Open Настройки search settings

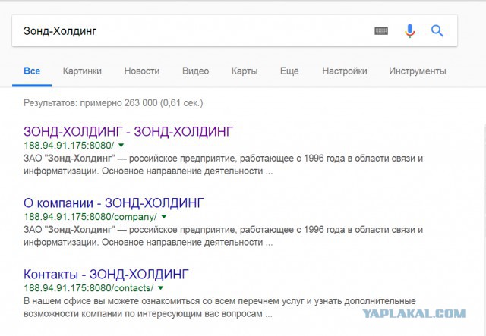(x=345, y=71)
